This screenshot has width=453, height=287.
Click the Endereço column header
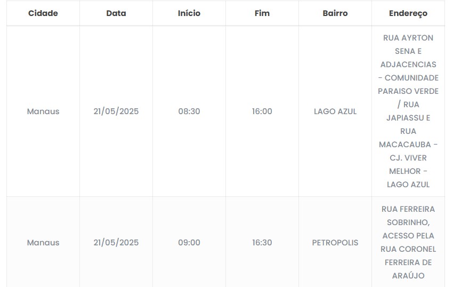point(408,13)
